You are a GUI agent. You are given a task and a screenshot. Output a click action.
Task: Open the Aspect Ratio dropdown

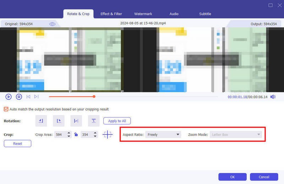coord(163,135)
